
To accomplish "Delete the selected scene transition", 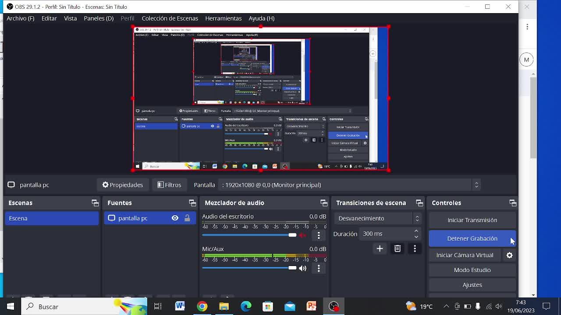I will (398, 249).
